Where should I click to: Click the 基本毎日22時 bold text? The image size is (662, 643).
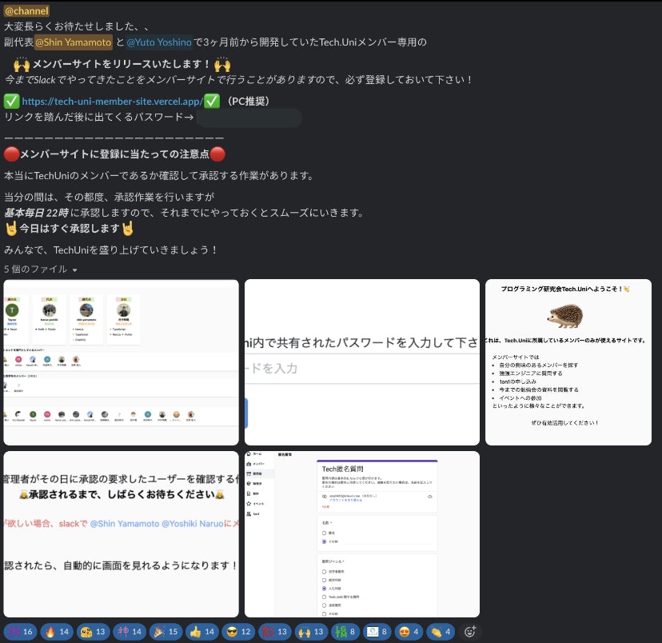tap(36, 213)
